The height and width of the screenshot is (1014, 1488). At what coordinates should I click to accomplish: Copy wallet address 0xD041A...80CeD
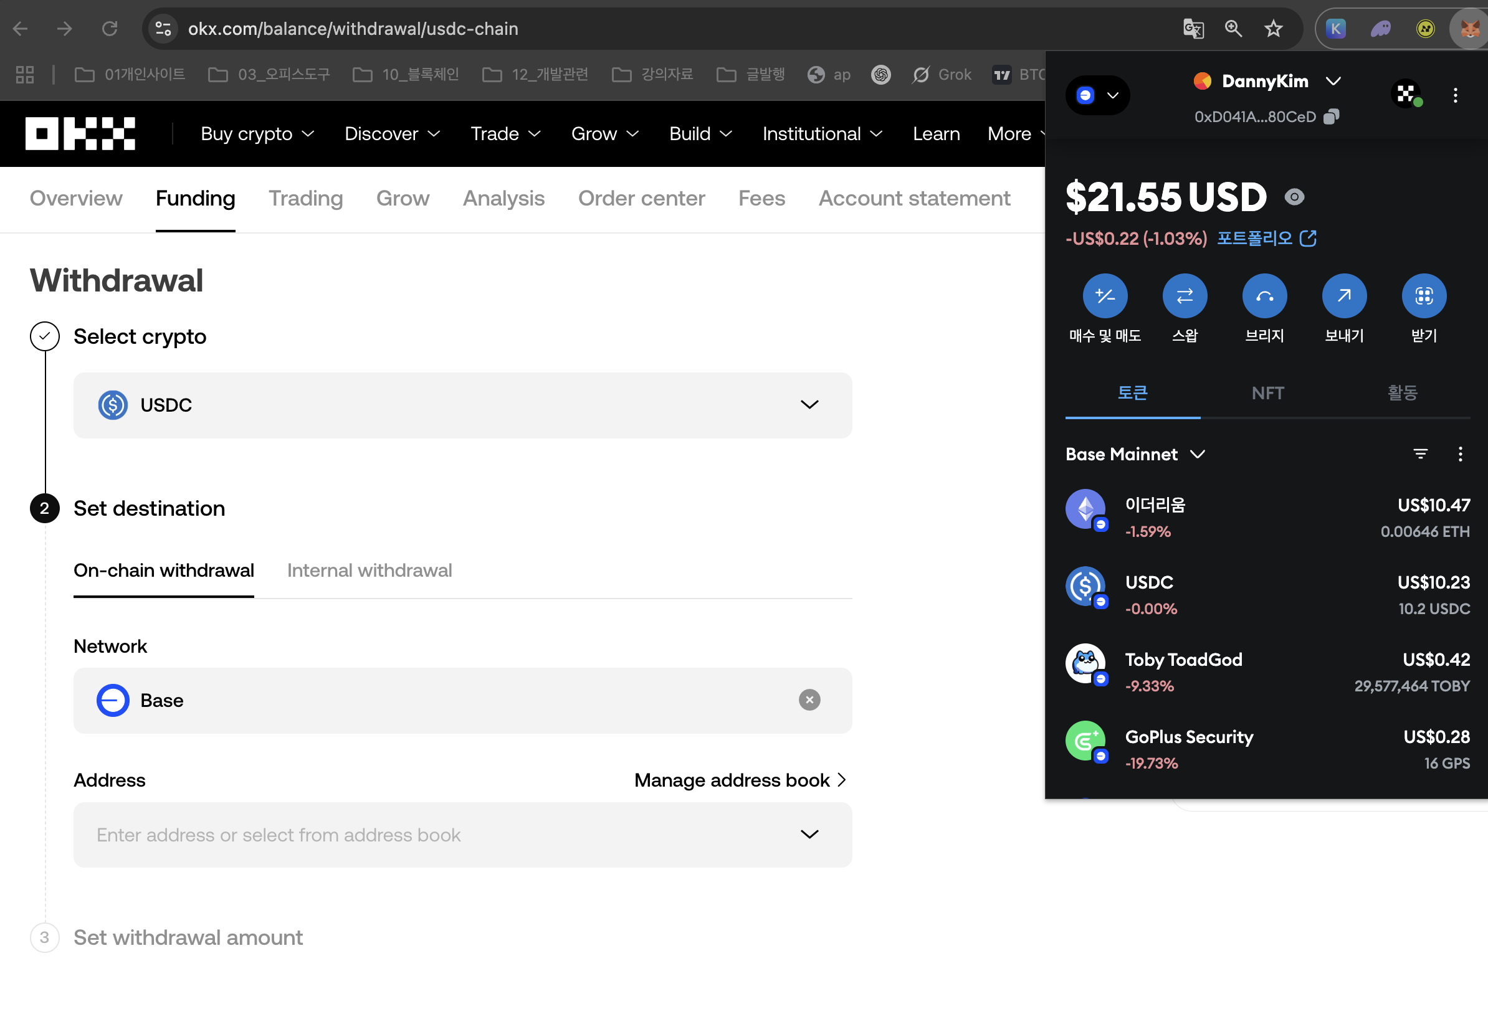pos(1331,116)
